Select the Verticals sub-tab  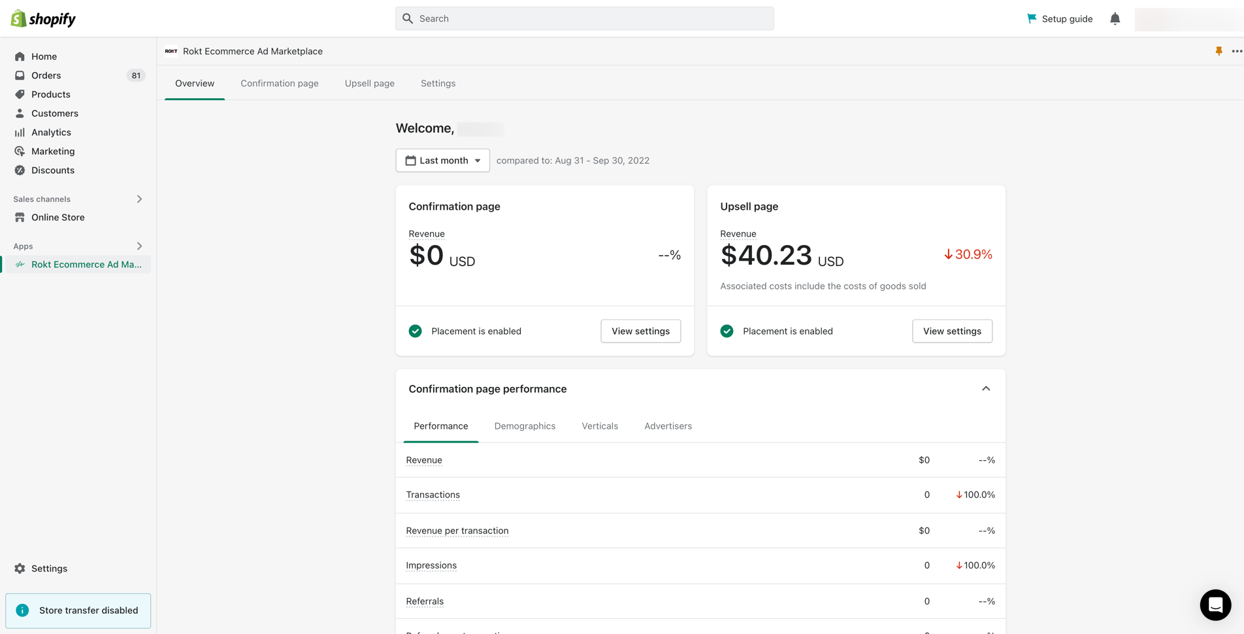pyautogui.click(x=600, y=425)
